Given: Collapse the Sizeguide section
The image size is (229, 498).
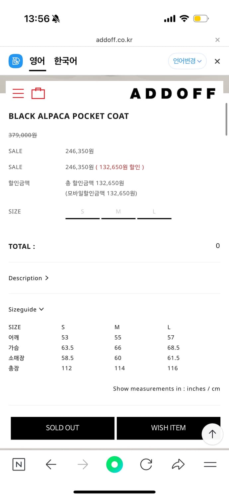Looking at the screenshot, I should click(x=26, y=309).
